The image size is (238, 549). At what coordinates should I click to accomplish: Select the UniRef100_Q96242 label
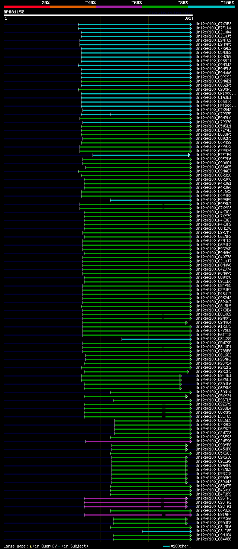tap(213, 298)
